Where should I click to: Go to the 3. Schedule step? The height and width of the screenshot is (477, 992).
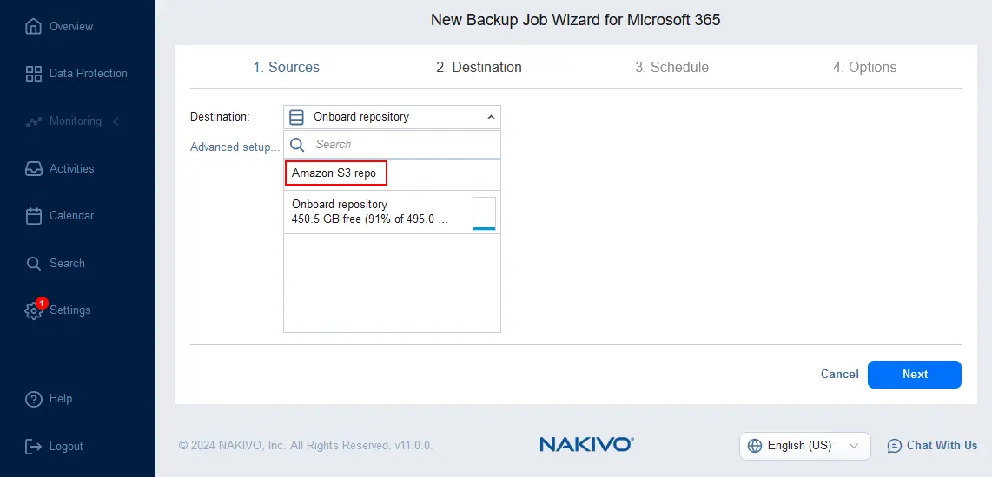coord(671,67)
